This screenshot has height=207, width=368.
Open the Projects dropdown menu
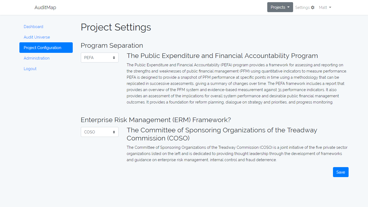280,7
